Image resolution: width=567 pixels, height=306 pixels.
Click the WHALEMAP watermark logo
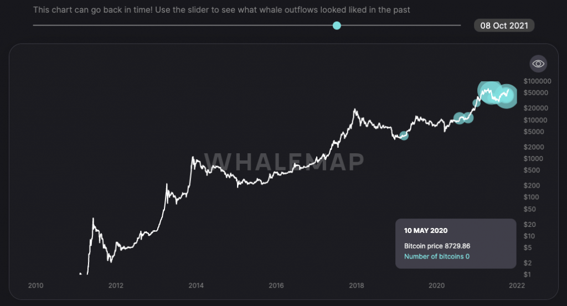[288, 160]
